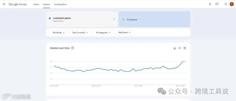Go to the Home tab
Image resolution: width=236 pixels, height=101 pixels.
[36, 4]
